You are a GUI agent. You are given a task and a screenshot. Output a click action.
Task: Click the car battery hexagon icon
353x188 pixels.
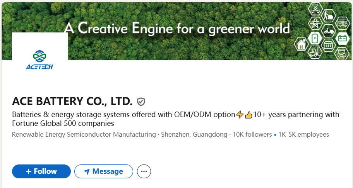pos(342,38)
